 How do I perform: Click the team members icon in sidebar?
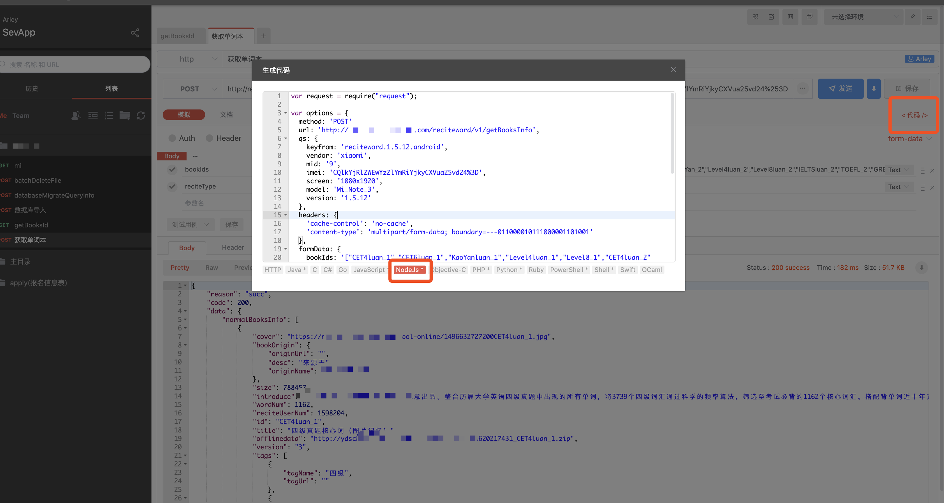[x=76, y=116]
